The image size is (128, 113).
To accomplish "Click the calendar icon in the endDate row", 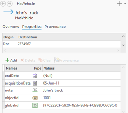I will tap(35, 76).
